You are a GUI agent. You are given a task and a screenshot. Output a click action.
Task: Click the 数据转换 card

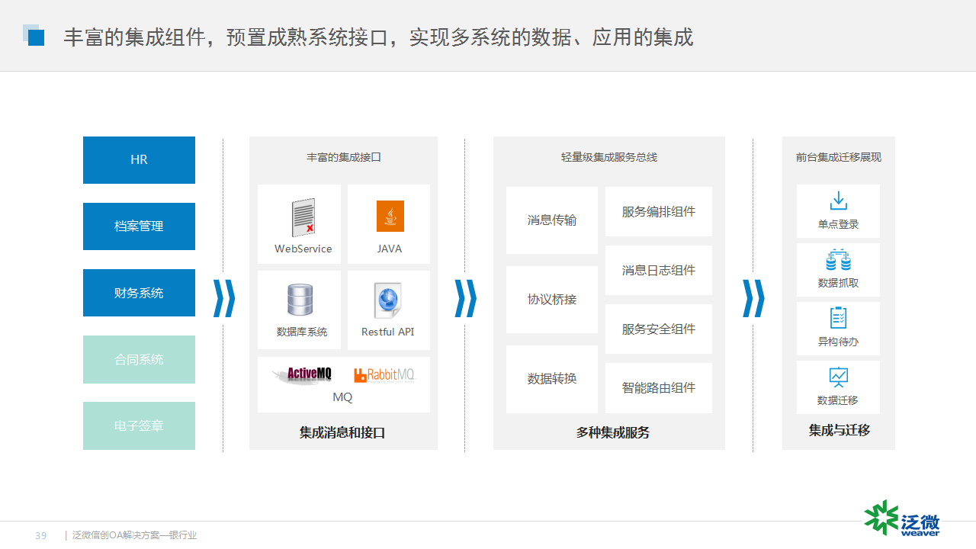[552, 379]
